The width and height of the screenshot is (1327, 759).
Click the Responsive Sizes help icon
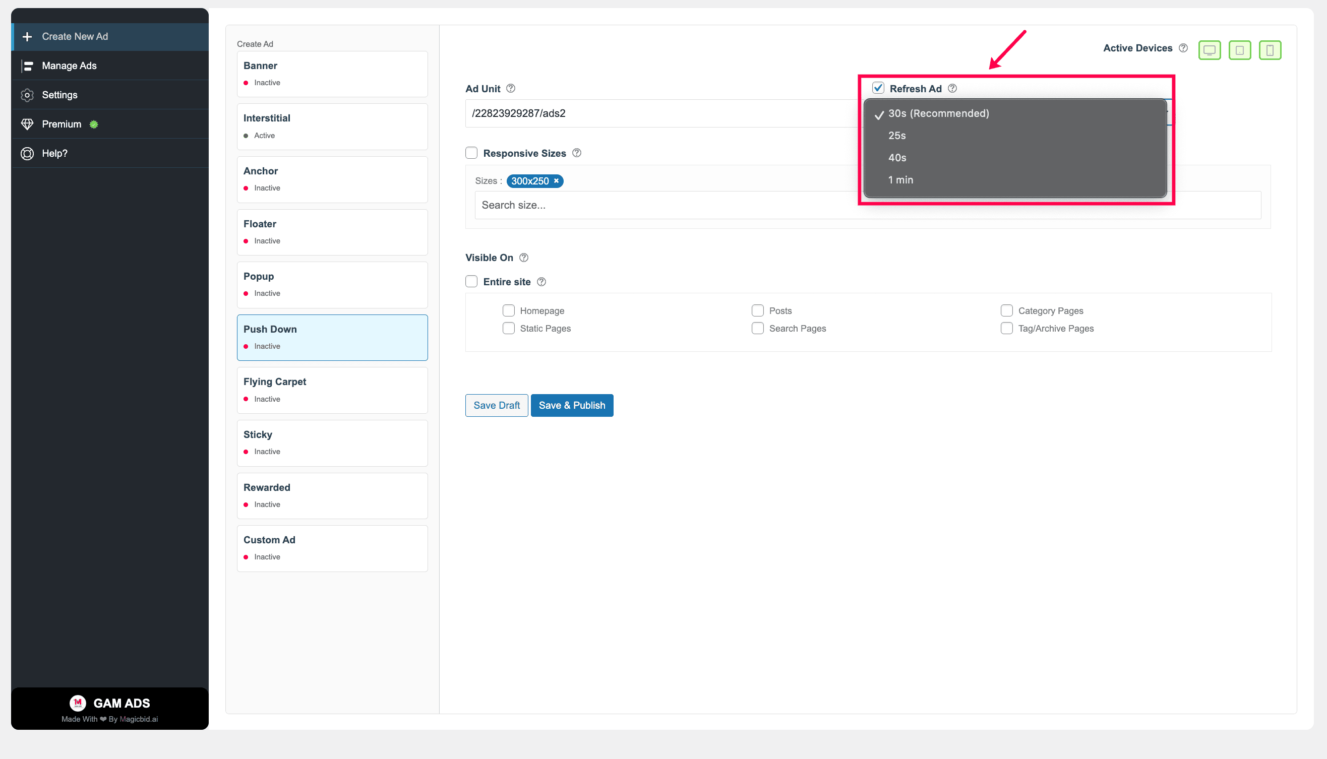click(x=576, y=153)
